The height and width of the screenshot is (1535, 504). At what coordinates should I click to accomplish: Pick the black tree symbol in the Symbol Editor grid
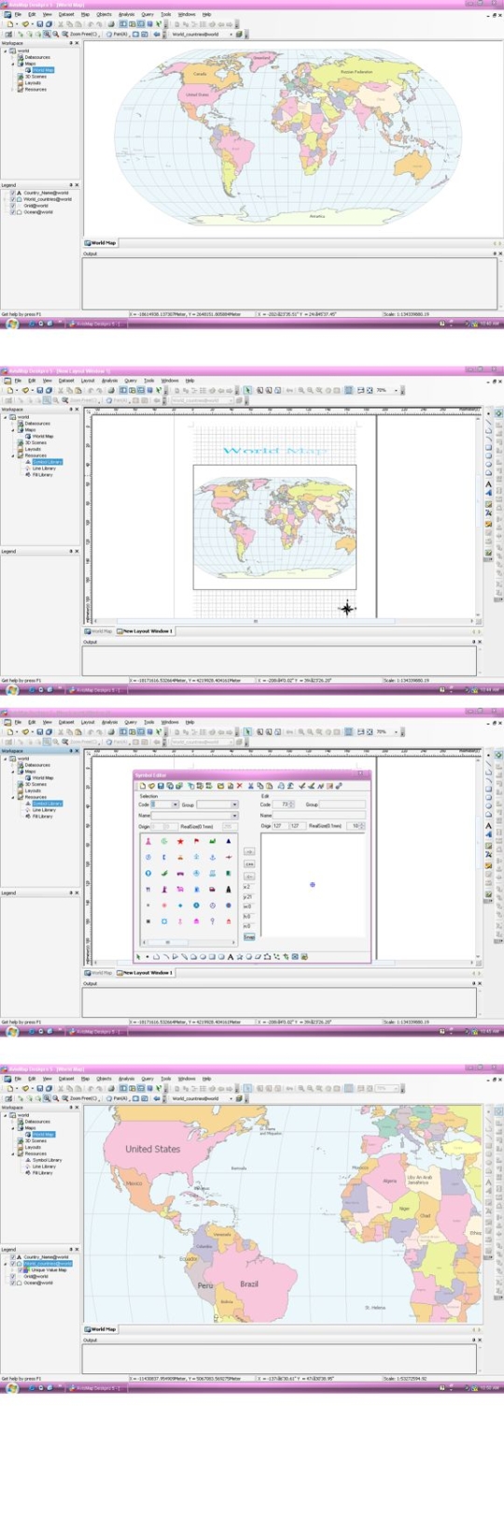[x=228, y=888]
